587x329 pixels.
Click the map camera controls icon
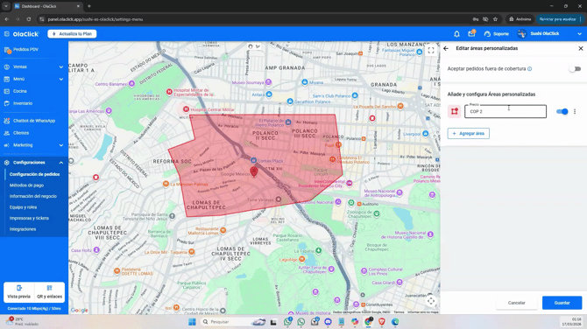coord(431,301)
